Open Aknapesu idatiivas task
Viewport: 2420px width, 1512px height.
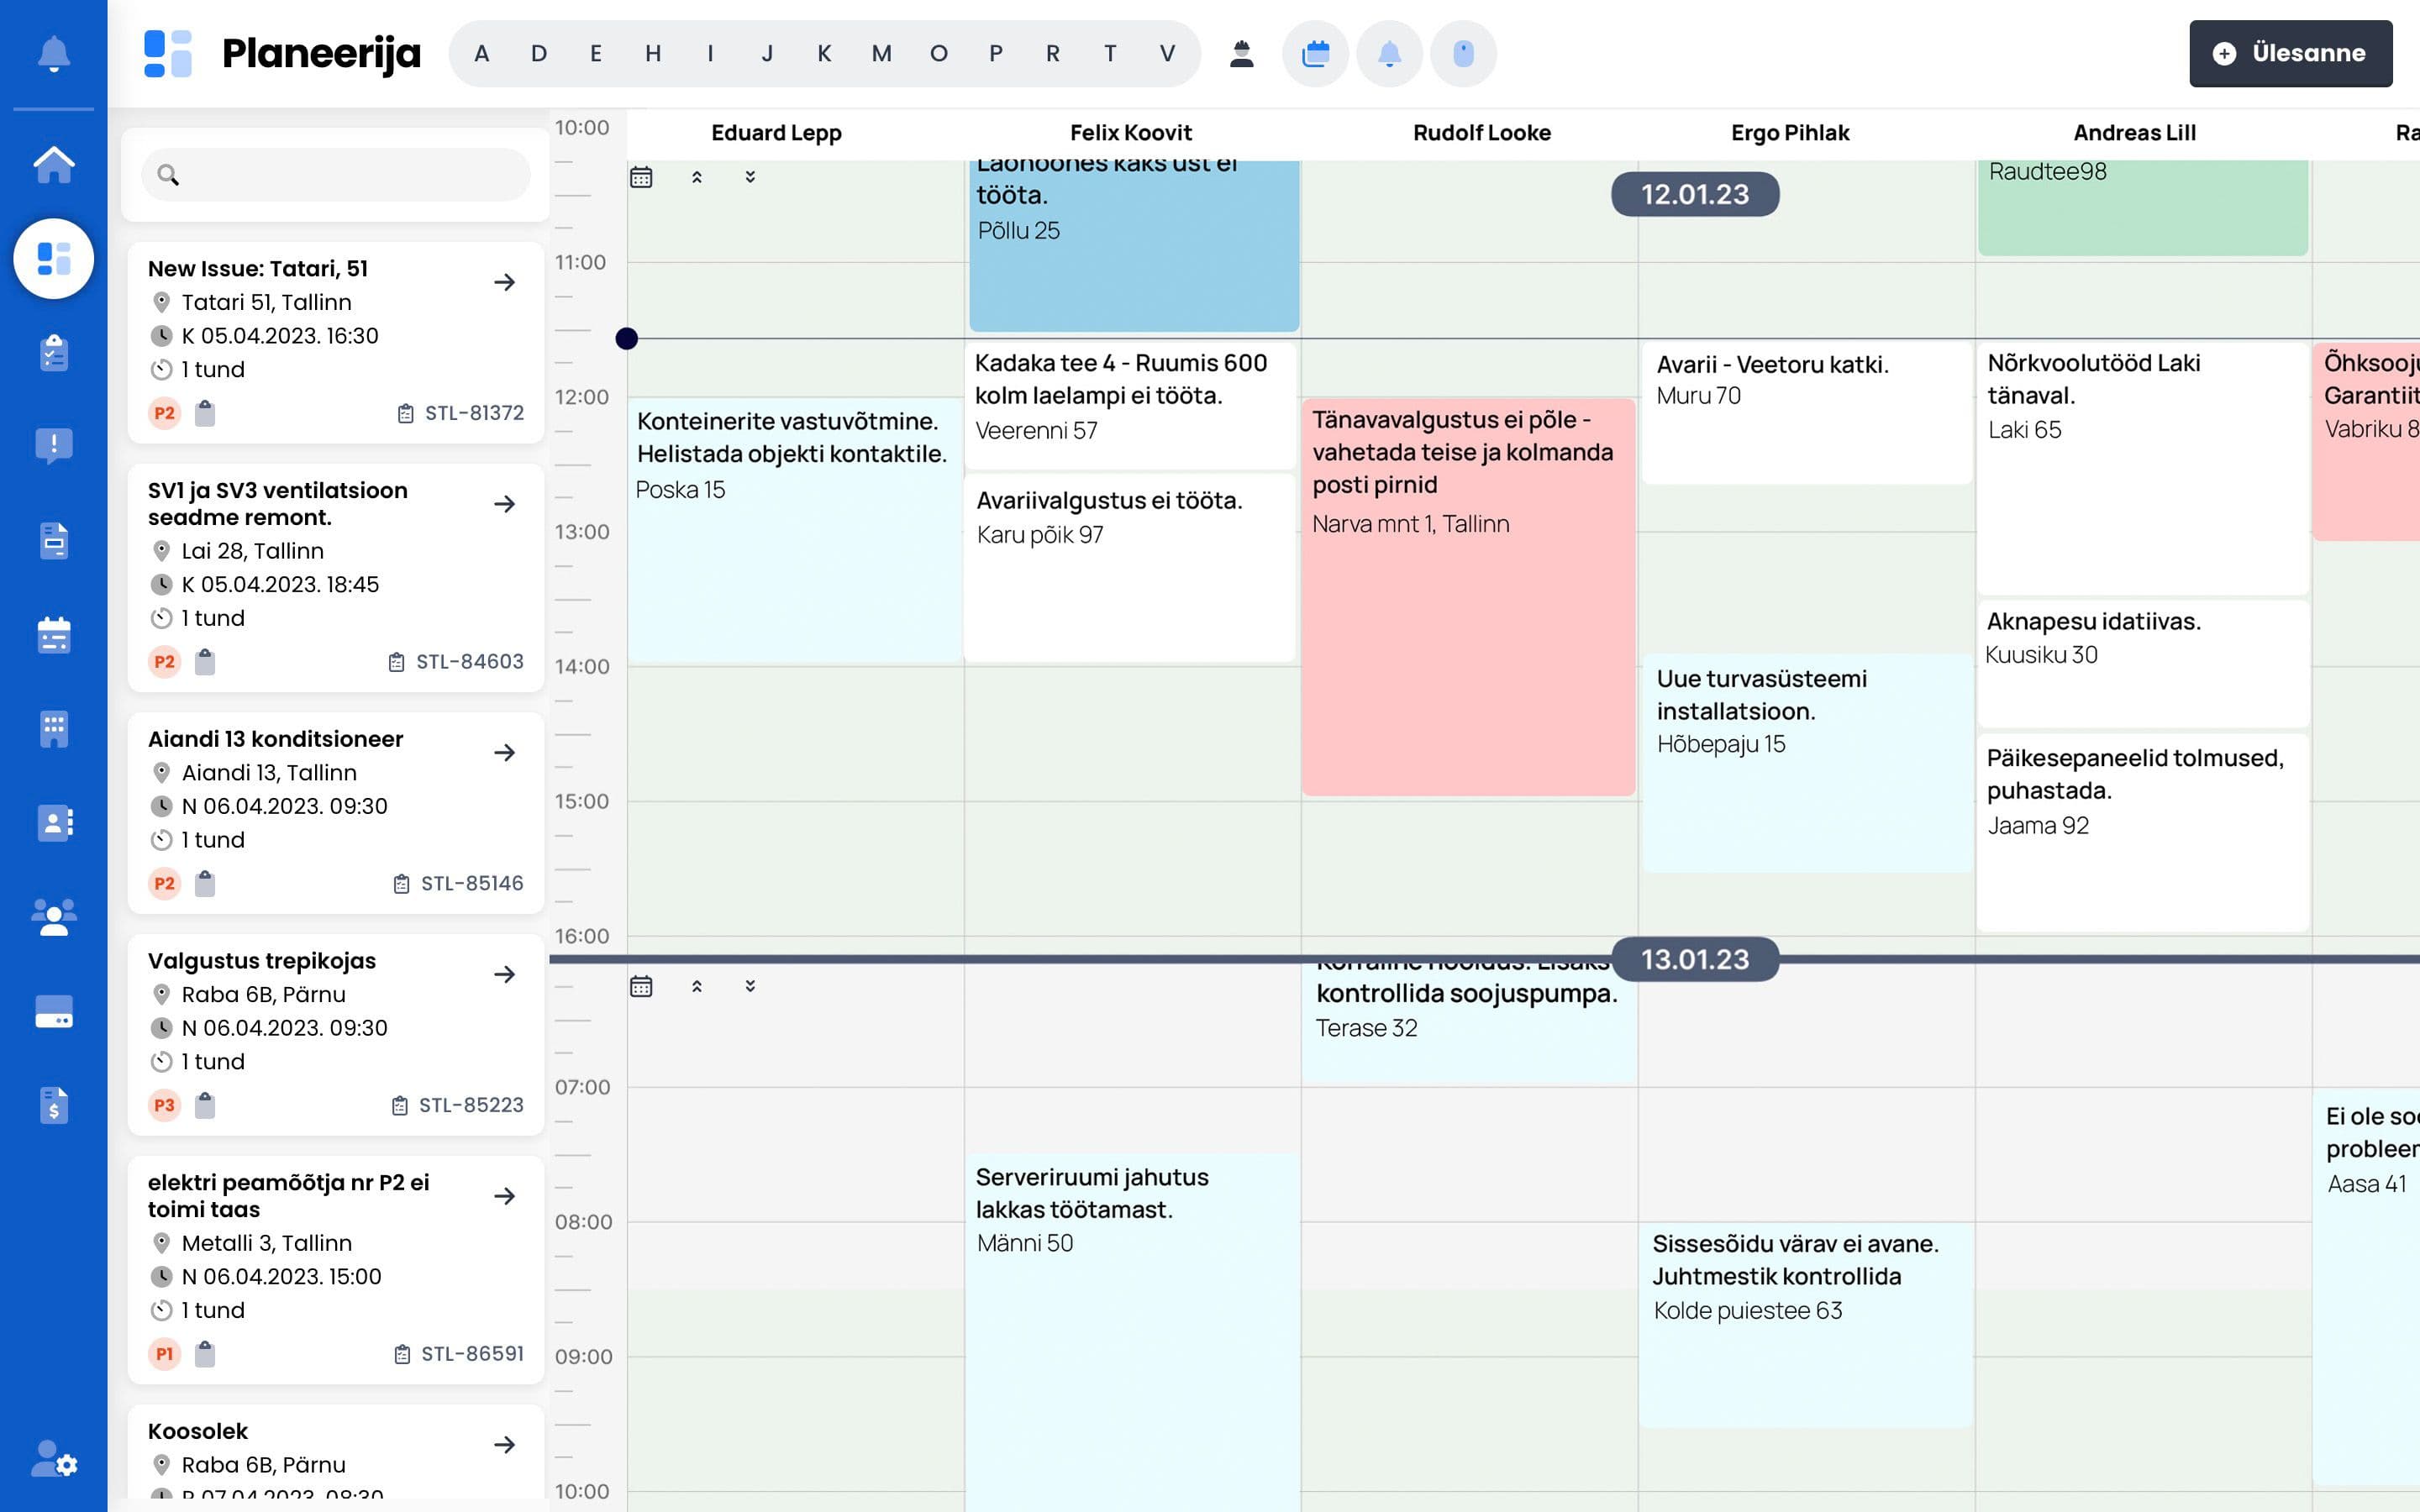[x=2142, y=663]
